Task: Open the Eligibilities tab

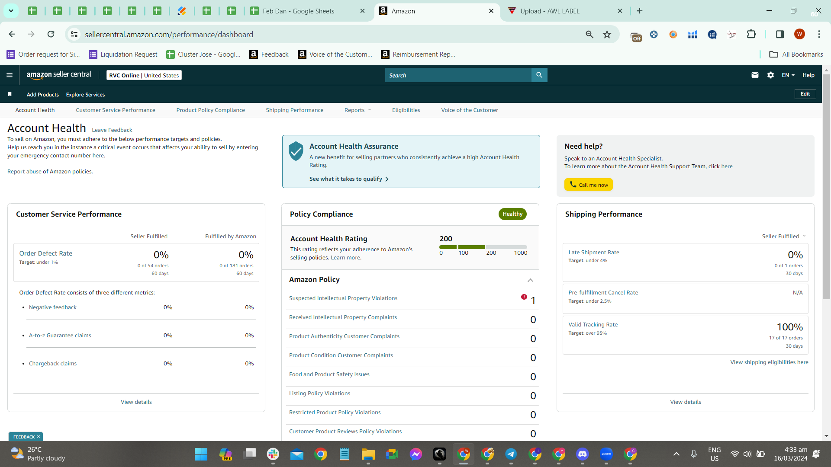Action: [x=406, y=110]
